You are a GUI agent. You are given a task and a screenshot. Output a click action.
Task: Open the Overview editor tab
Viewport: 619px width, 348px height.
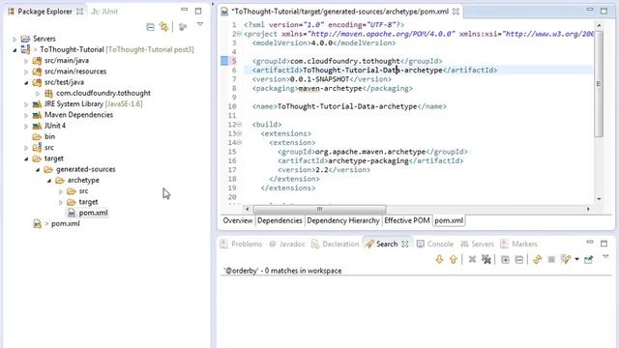click(x=237, y=220)
